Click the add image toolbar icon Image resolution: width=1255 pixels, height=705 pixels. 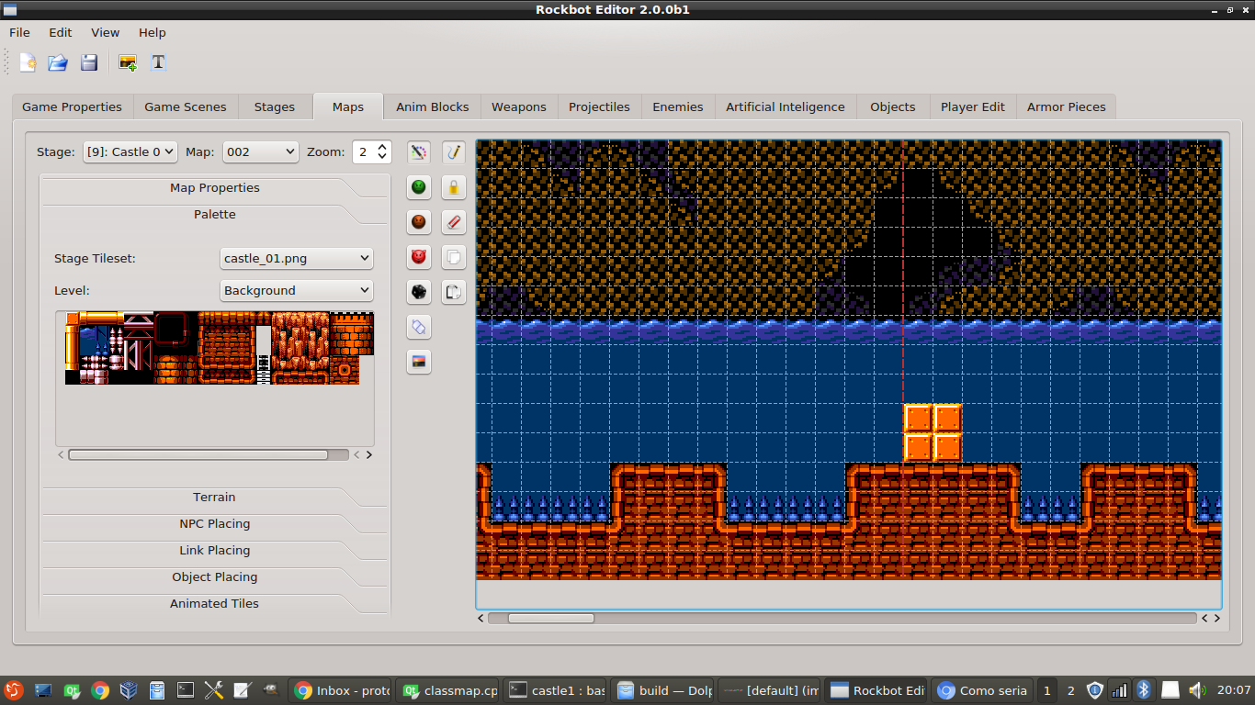click(x=128, y=62)
